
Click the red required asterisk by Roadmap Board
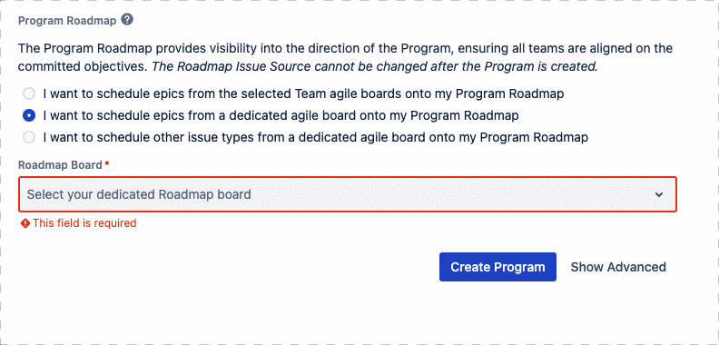pos(107,164)
